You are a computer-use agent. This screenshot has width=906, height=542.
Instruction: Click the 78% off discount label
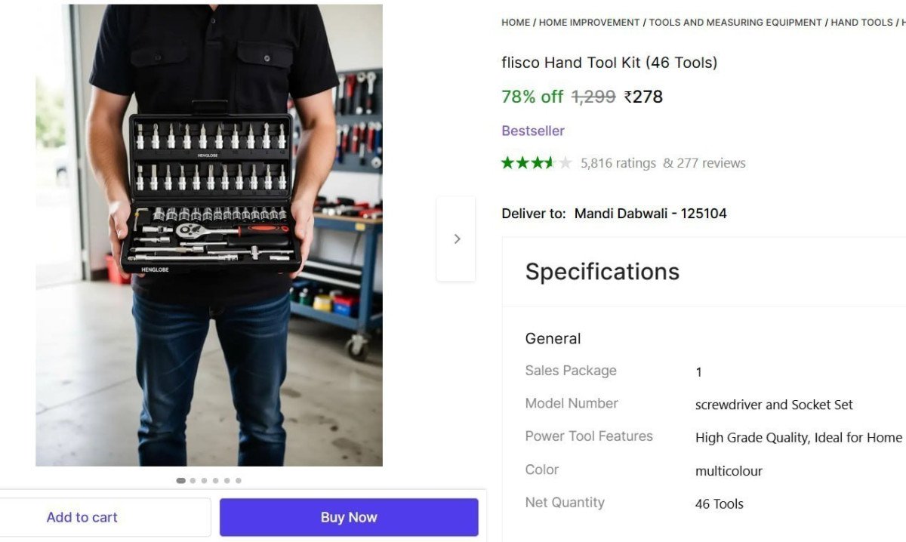pos(532,97)
